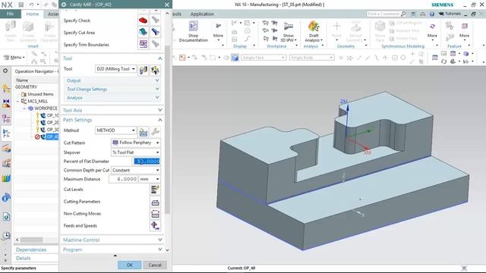Open the Method dropdown
The width and height of the screenshot is (486, 273).
tap(115, 130)
